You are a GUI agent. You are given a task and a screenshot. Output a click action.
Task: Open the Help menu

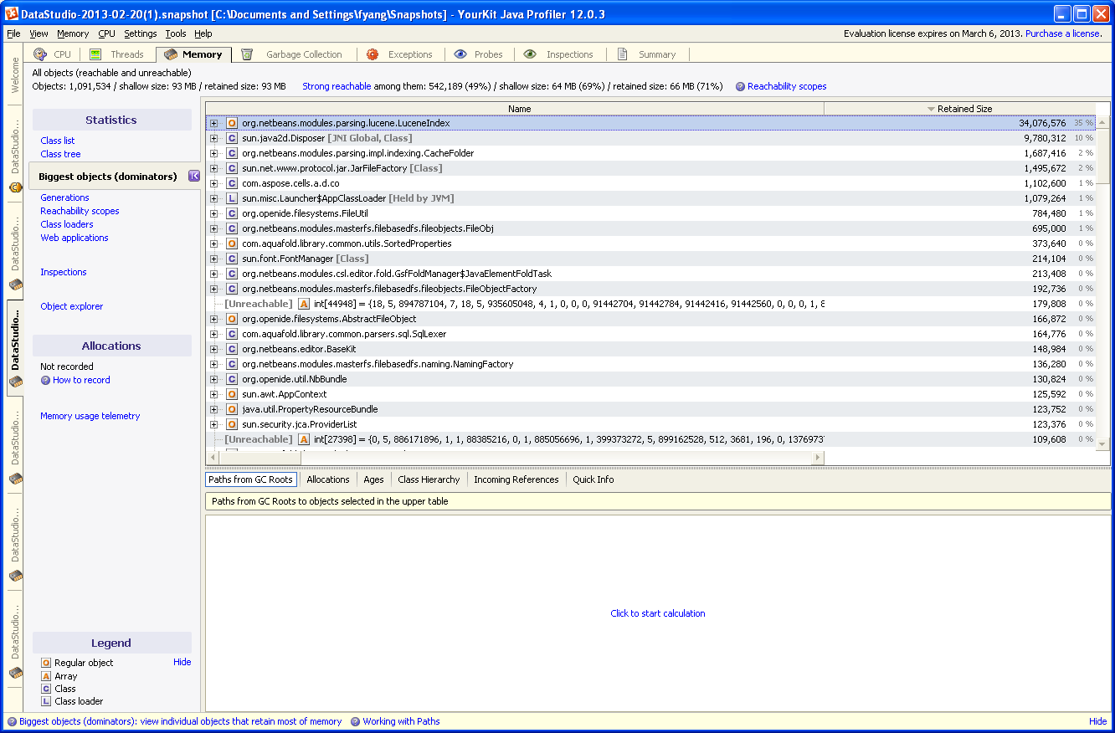pos(203,33)
